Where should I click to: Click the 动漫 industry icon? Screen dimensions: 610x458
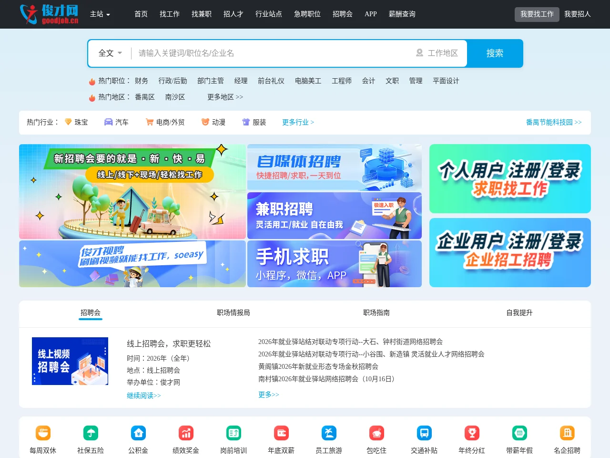(x=205, y=122)
